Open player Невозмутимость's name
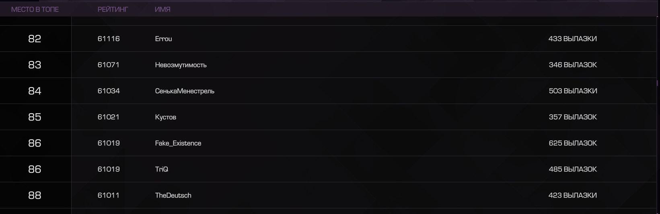 point(181,65)
